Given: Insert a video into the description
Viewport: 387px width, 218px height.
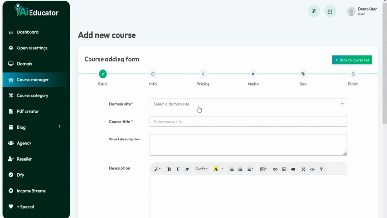Looking at the screenshot, I should coord(293,169).
